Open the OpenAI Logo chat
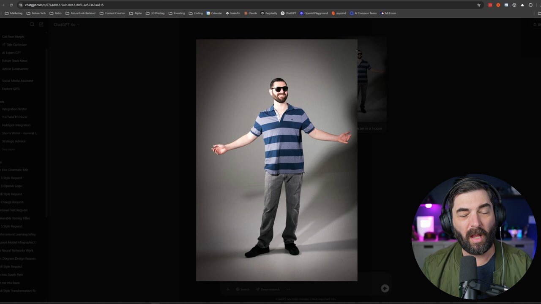Image resolution: width=541 pixels, height=304 pixels. click(11, 186)
